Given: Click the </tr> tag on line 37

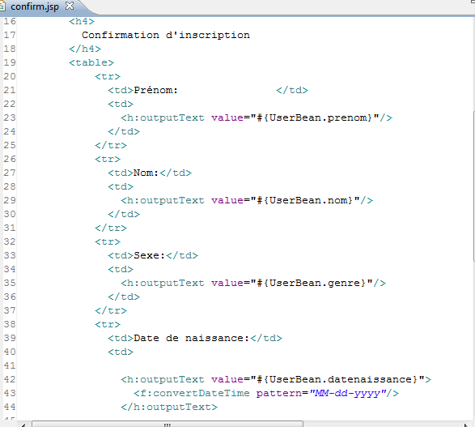Looking at the screenshot, I should tap(111, 310).
